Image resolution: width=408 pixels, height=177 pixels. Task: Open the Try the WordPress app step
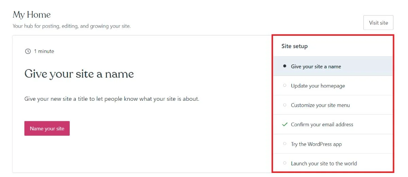pyautogui.click(x=333, y=144)
